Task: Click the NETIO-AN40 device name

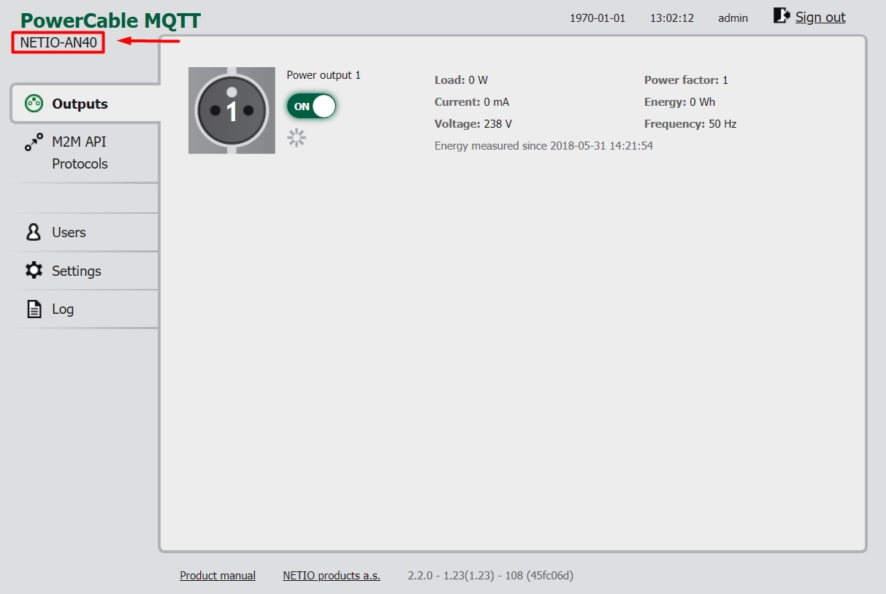Action: tap(58, 42)
